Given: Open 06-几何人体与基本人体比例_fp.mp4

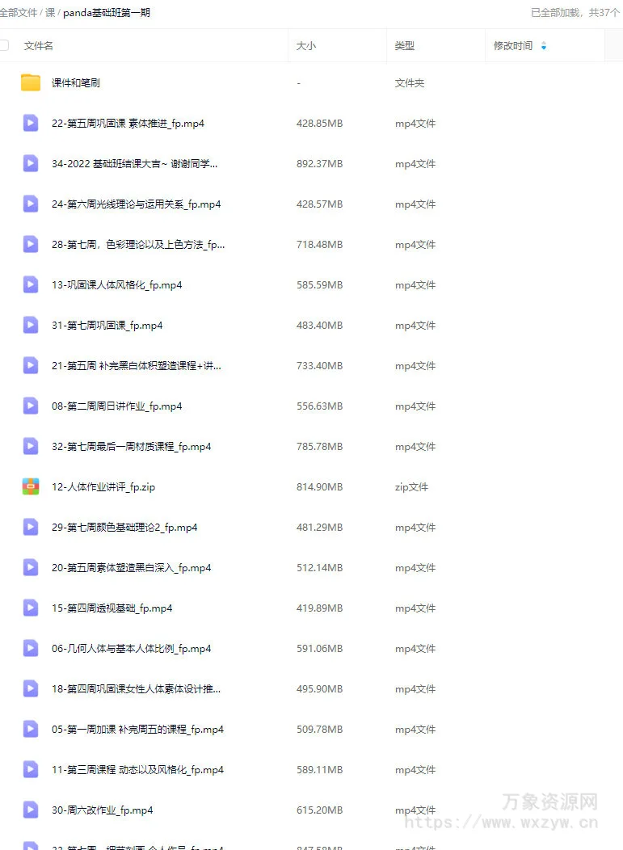Looking at the screenshot, I should (x=131, y=648).
